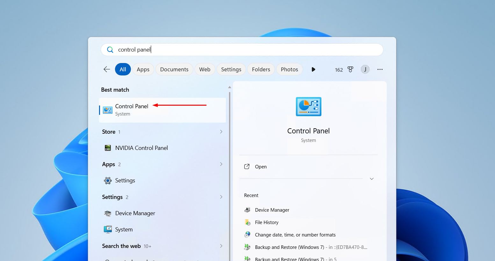Click the search box containing control panel
Image resolution: width=495 pixels, height=261 pixels.
(242, 50)
